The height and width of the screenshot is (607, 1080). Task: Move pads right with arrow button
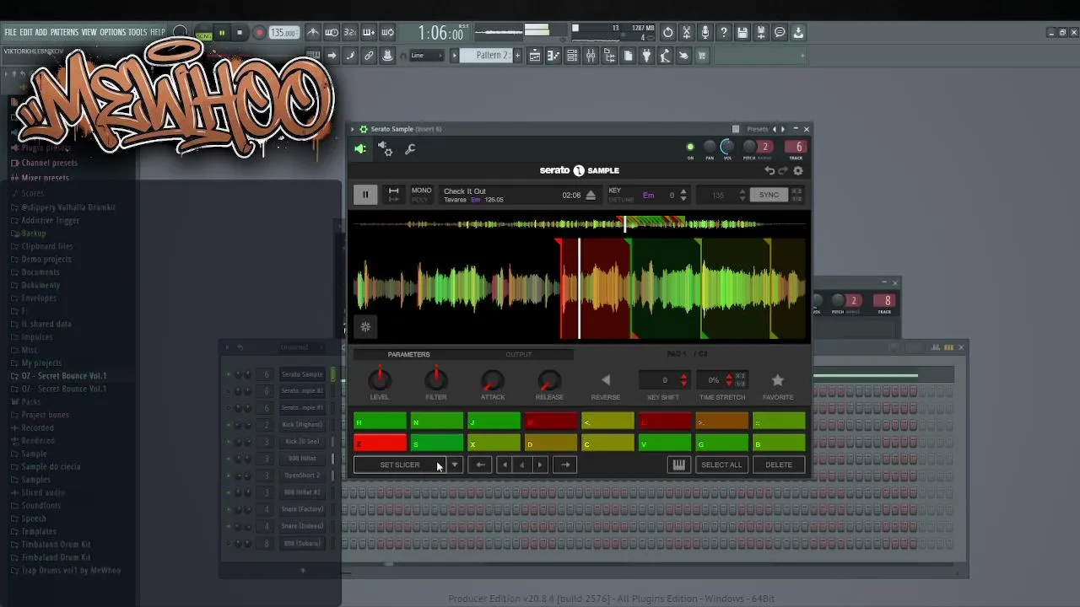pos(565,465)
